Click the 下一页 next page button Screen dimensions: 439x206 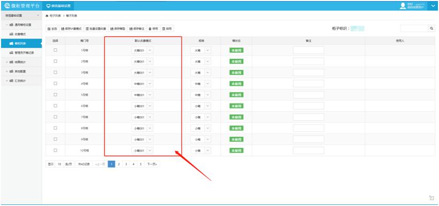coord(152,164)
